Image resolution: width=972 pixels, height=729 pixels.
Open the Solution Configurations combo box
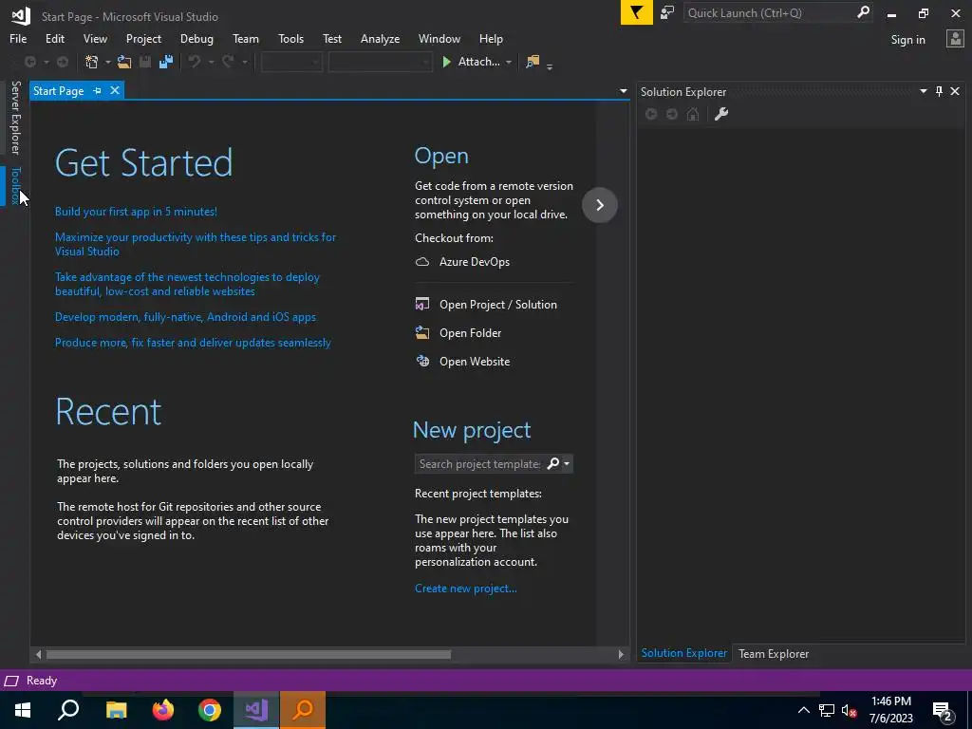291,62
